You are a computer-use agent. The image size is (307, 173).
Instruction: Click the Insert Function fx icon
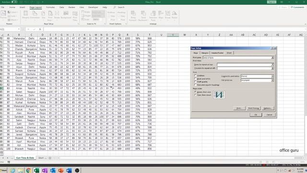coord(40,29)
